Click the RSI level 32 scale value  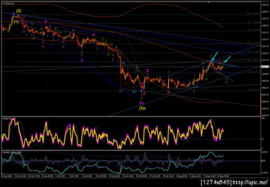click(262, 139)
